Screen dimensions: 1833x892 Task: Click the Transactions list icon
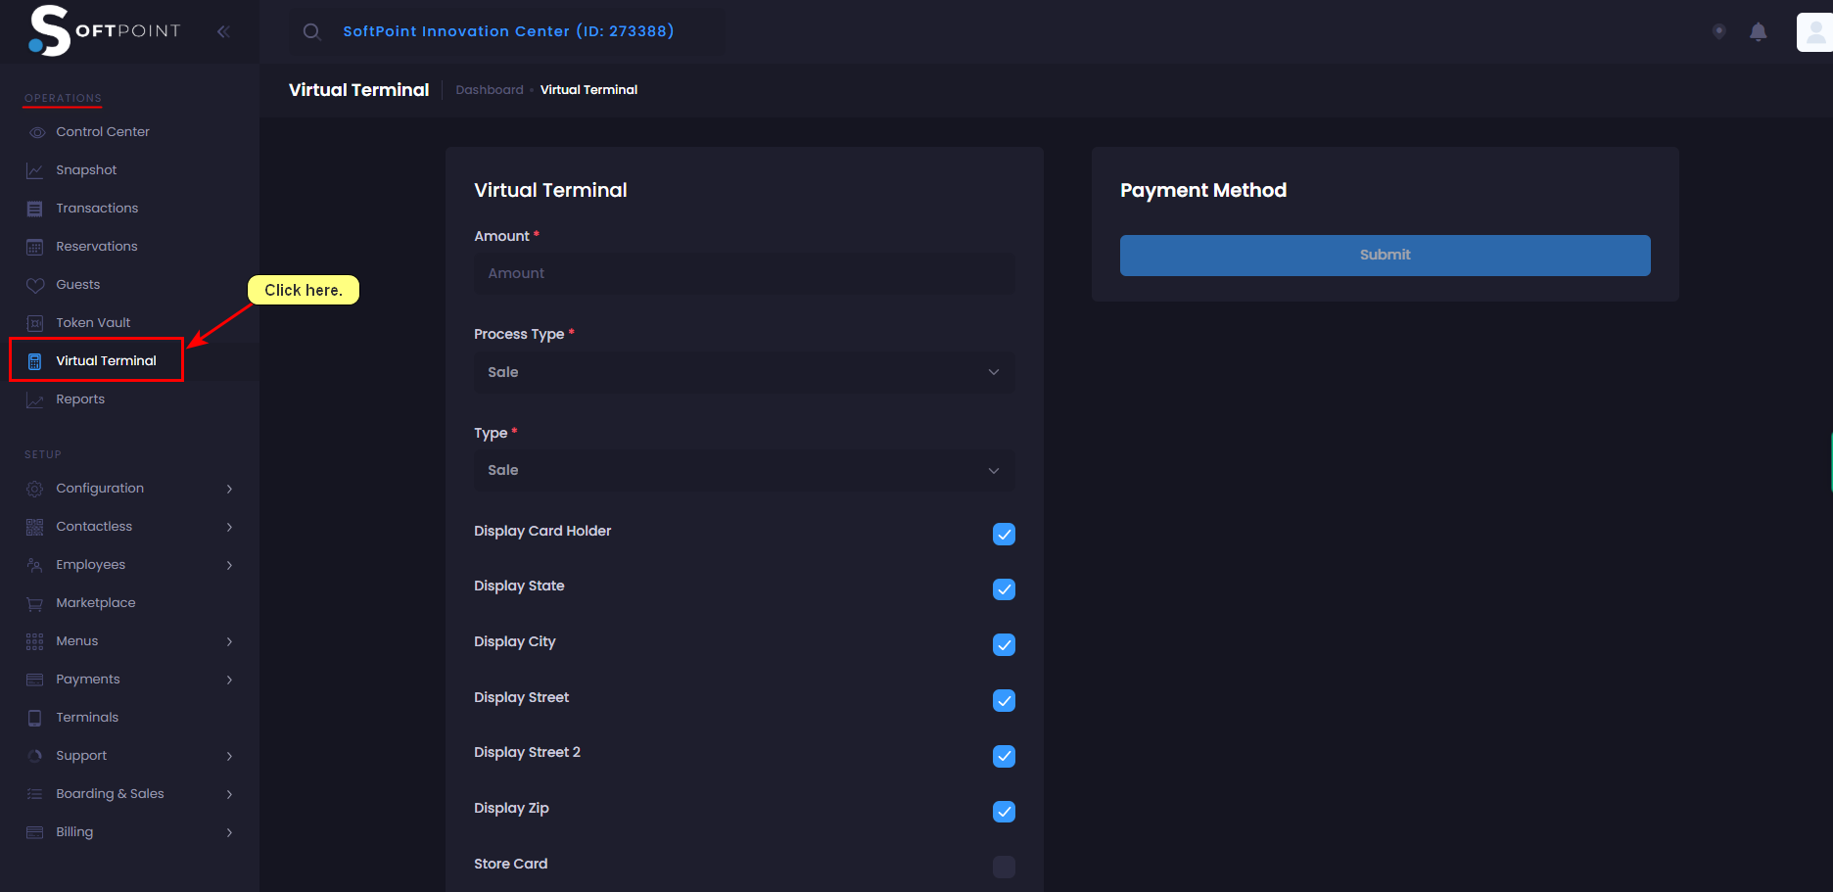[x=35, y=209]
